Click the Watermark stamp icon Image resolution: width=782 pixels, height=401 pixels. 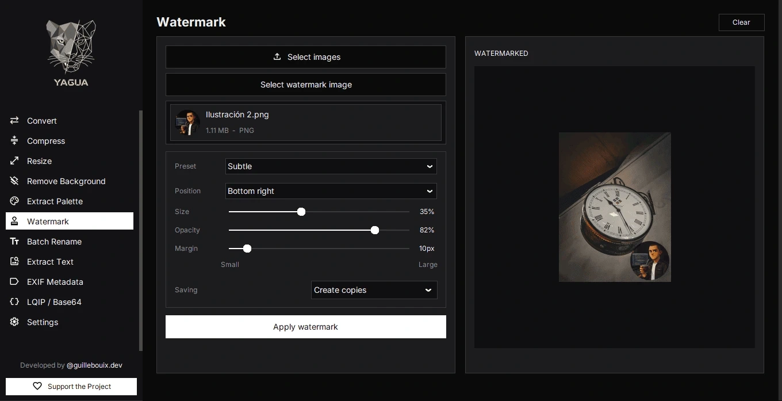tap(14, 221)
